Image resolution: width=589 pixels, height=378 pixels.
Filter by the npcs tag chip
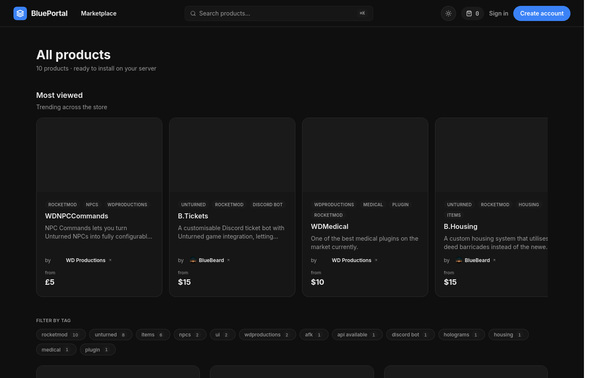[x=190, y=335]
